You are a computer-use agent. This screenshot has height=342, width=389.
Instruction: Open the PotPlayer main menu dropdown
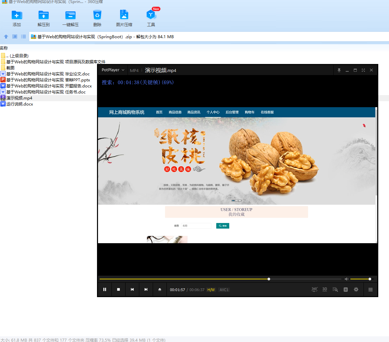coord(113,70)
